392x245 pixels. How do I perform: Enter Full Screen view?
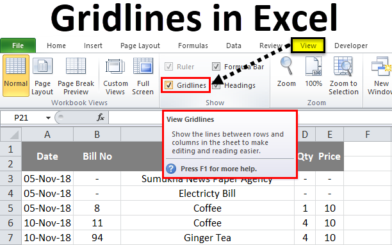(x=143, y=76)
